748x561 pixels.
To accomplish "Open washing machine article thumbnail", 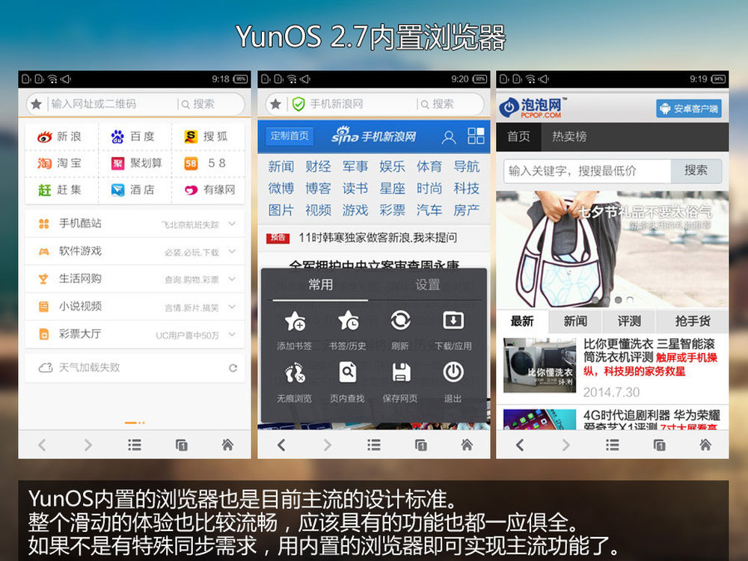I will click(539, 366).
